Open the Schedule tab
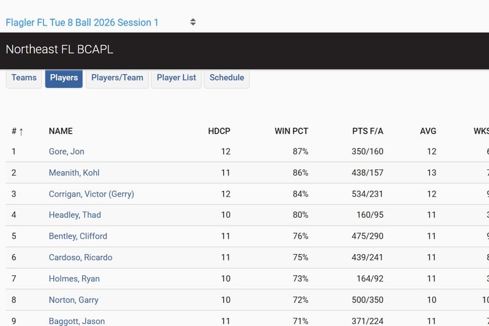Screen dimensions: 489x326 pyautogui.click(x=227, y=78)
